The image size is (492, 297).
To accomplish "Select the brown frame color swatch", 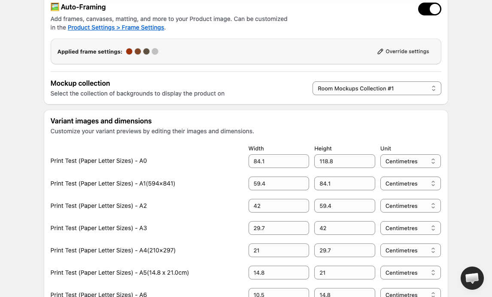I will click(x=138, y=51).
